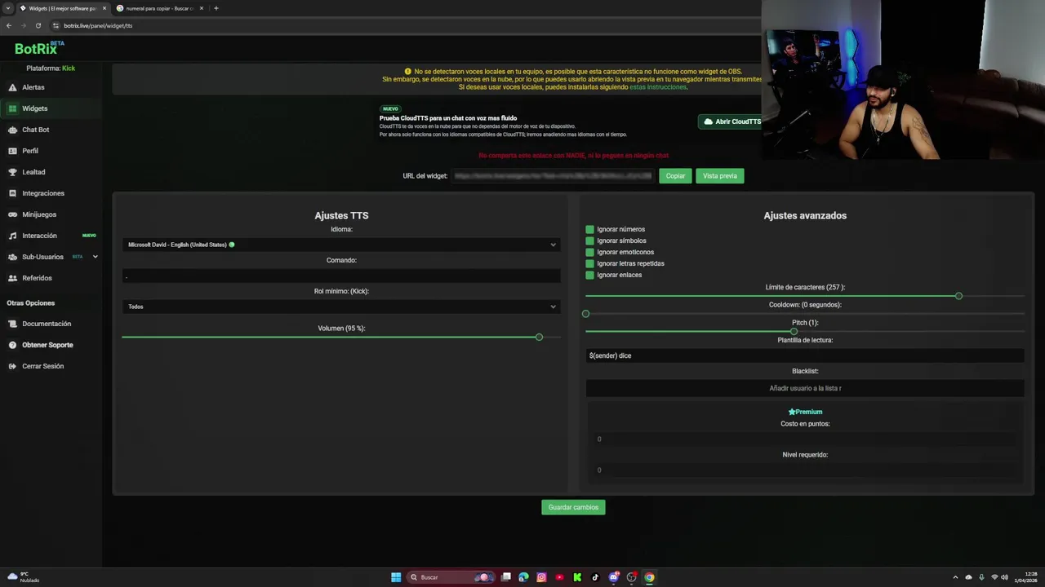This screenshot has height=587, width=1045.
Task: Open the Vista previa button
Action: [x=720, y=176]
